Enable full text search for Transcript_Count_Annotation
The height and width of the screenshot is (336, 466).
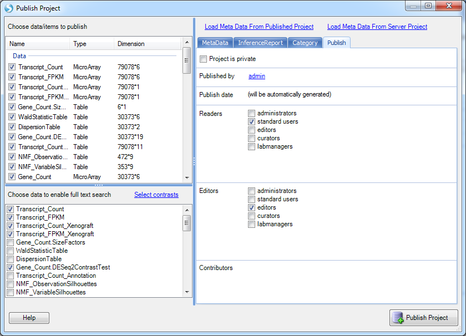10,276
